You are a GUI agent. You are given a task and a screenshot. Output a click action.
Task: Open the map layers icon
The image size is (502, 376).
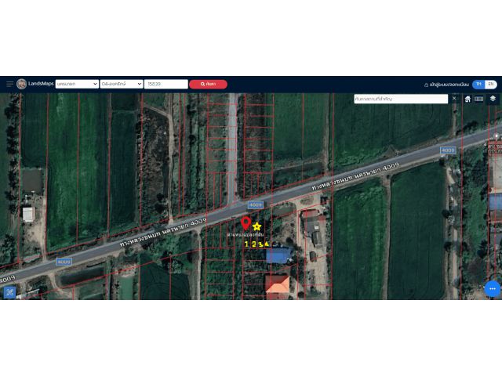pyautogui.click(x=493, y=99)
